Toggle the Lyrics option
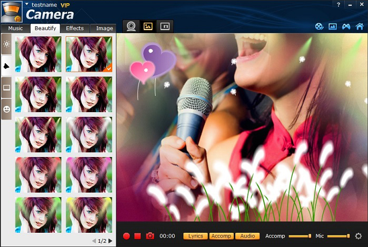Screen dimensions: 368x247 195,236
